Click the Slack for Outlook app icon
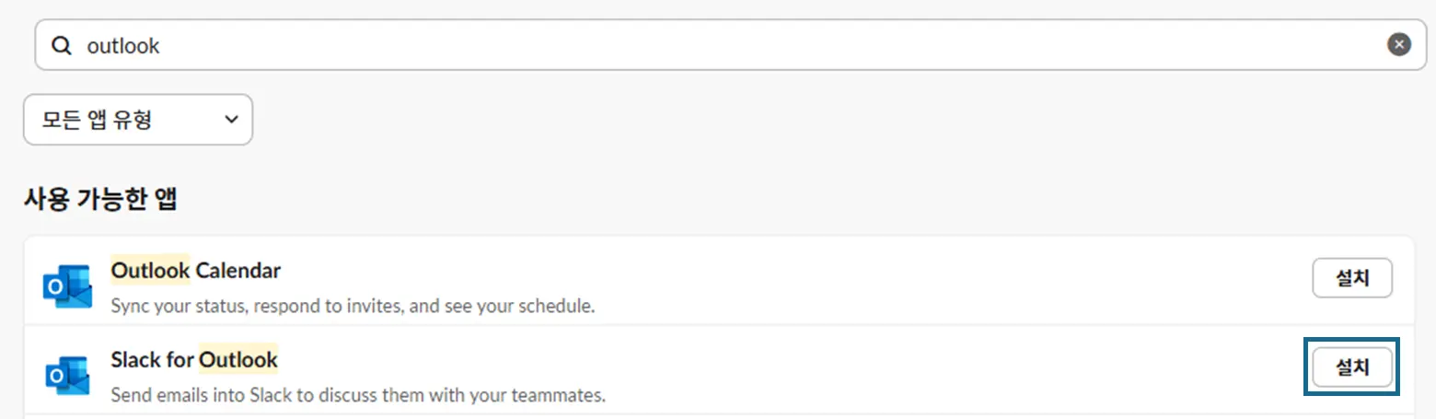Image resolution: width=1436 pixels, height=419 pixels. pyautogui.click(x=67, y=375)
